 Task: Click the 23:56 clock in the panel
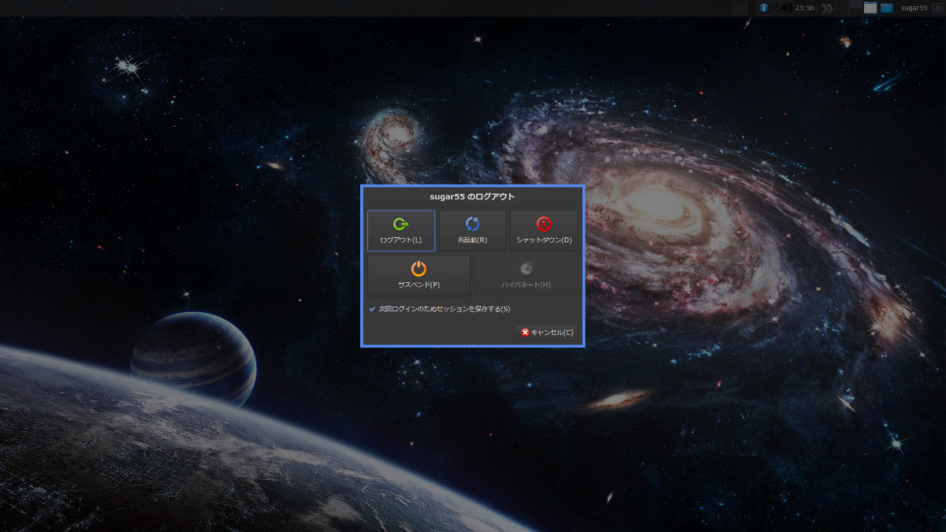(805, 8)
